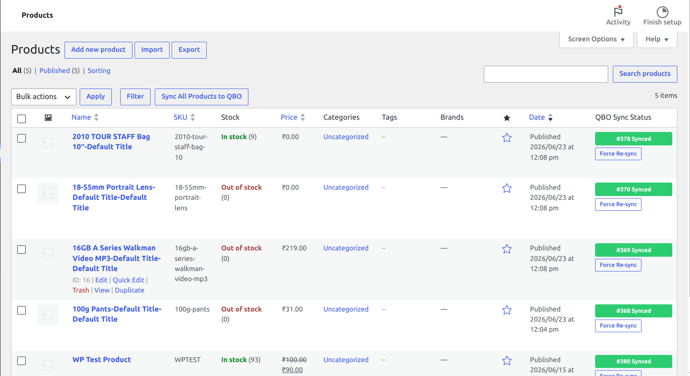Force Re-sync the #378 synced product
Screen dimensions: 690x376
[x=618, y=154]
